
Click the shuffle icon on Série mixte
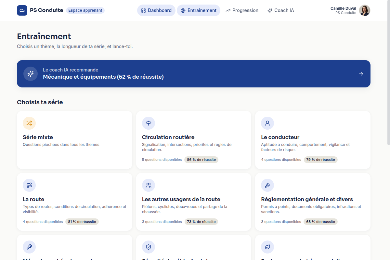29,123
